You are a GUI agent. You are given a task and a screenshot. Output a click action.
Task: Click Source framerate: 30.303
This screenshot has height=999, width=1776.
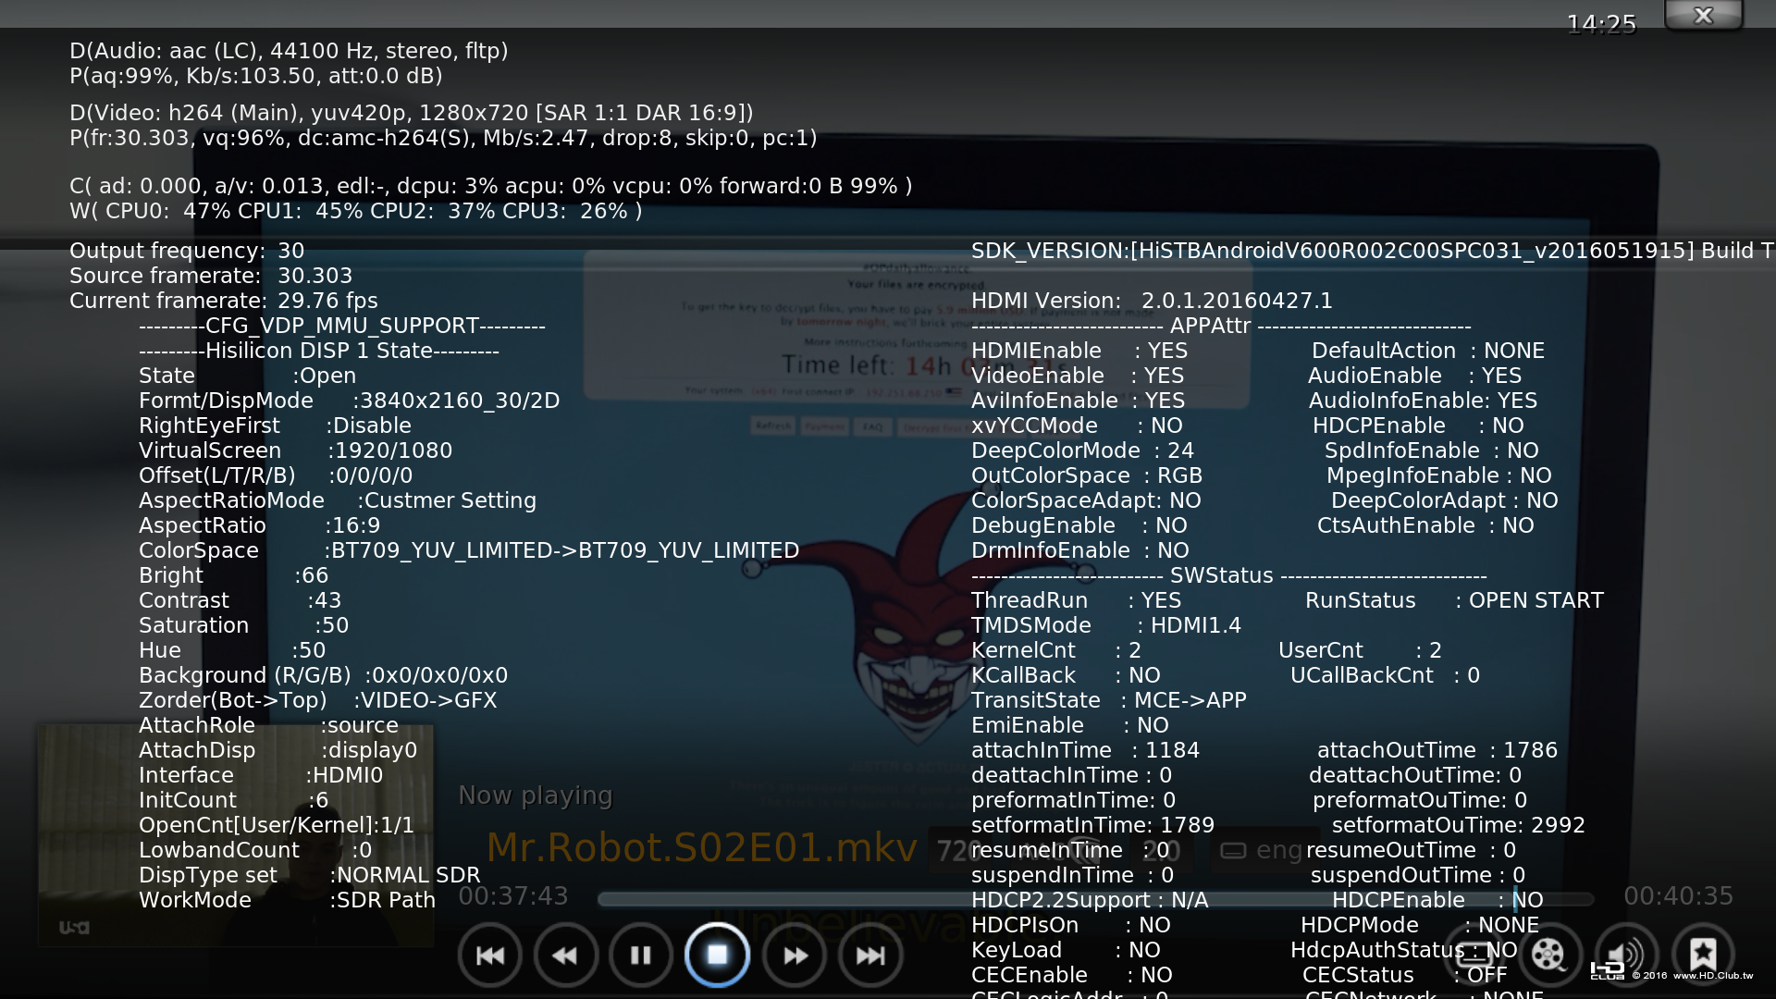point(211,276)
